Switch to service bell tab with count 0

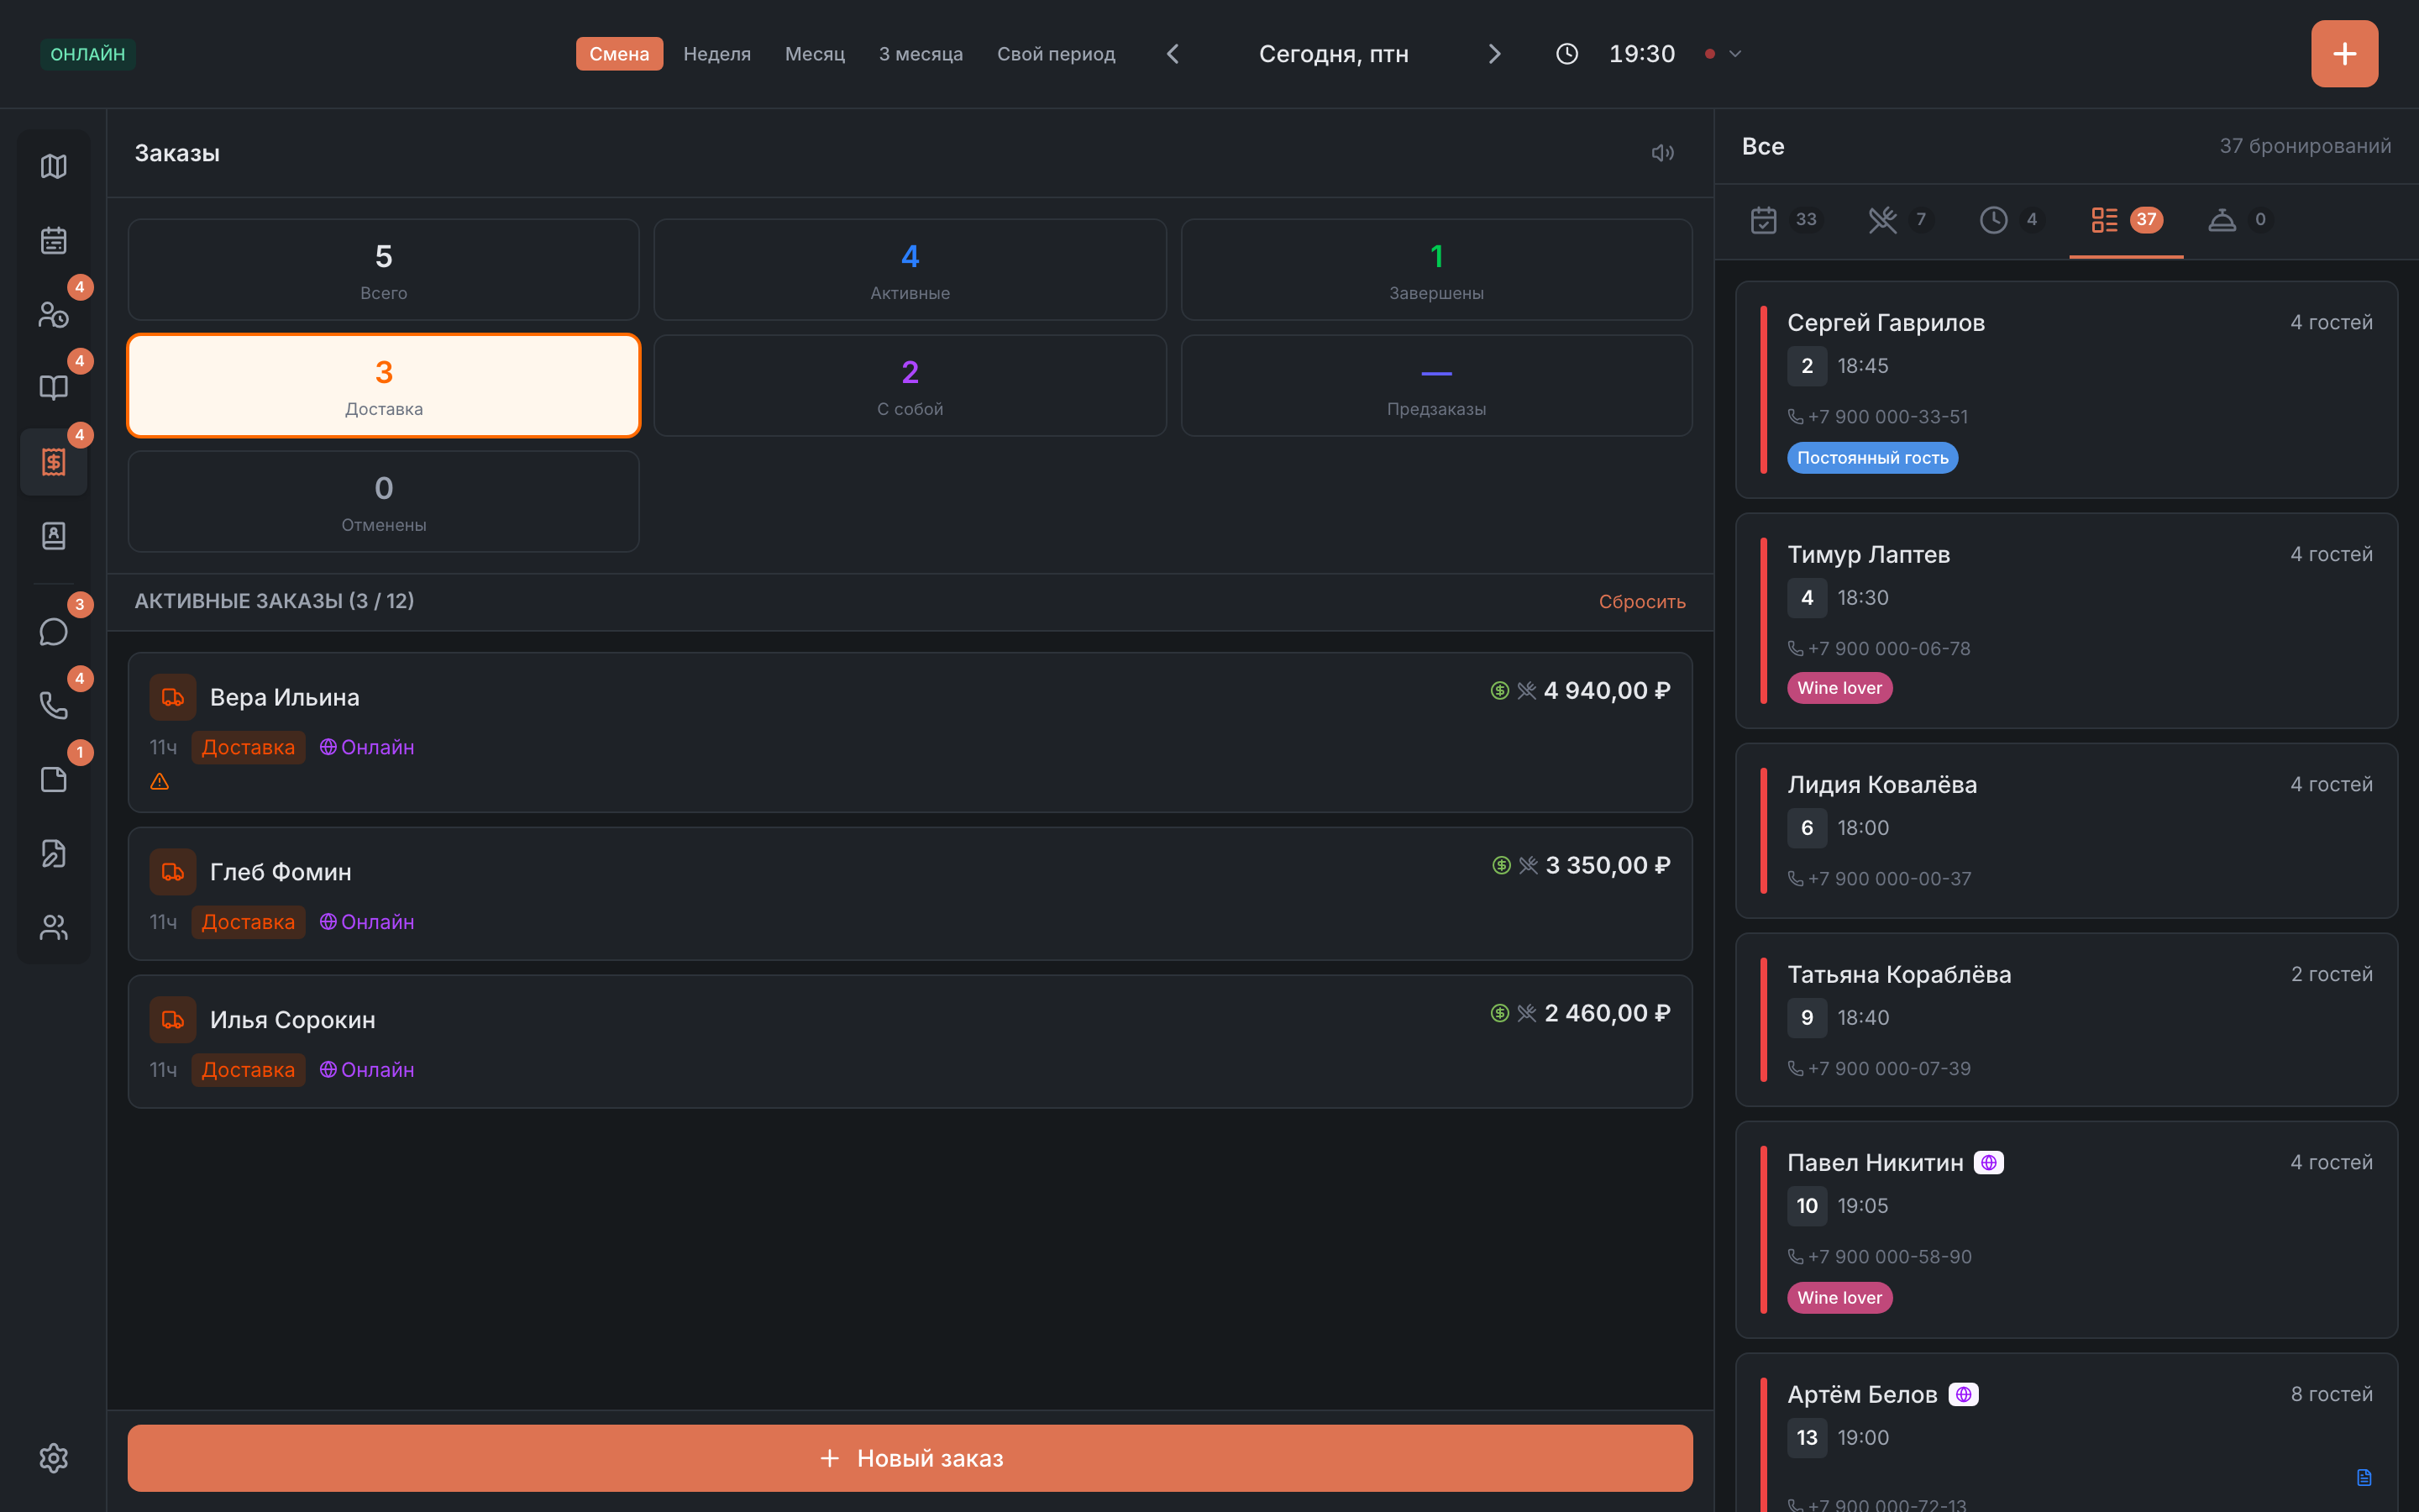pyautogui.click(x=2239, y=220)
